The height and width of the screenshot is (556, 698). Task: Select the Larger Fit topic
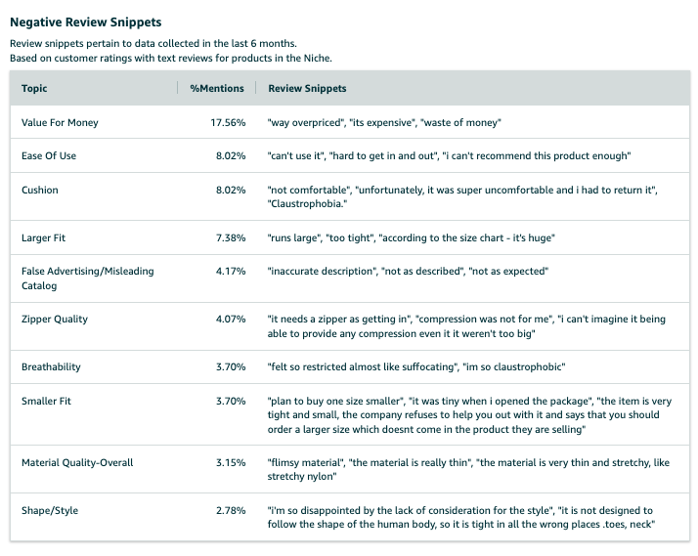pyautogui.click(x=44, y=237)
